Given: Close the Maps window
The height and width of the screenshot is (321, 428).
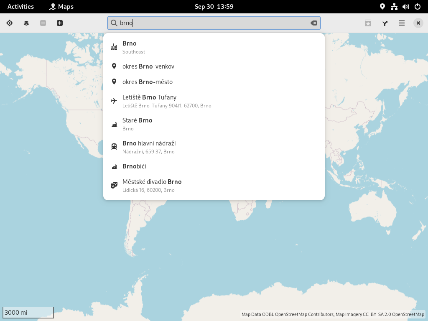Looking at the screenshot, I should (418, 23).
